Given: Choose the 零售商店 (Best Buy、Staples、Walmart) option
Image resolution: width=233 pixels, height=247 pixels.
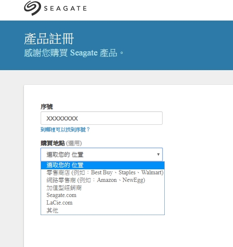Looking at the screenshot, I should [x=103, y=173].
